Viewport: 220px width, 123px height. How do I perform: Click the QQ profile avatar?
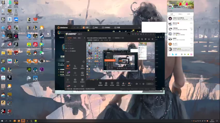pos(170,6)
